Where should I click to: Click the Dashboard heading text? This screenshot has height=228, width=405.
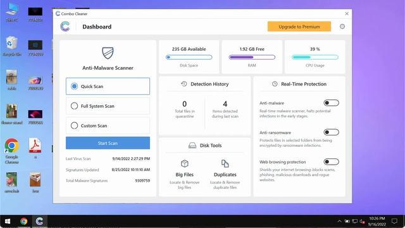[x=97, y=27]
